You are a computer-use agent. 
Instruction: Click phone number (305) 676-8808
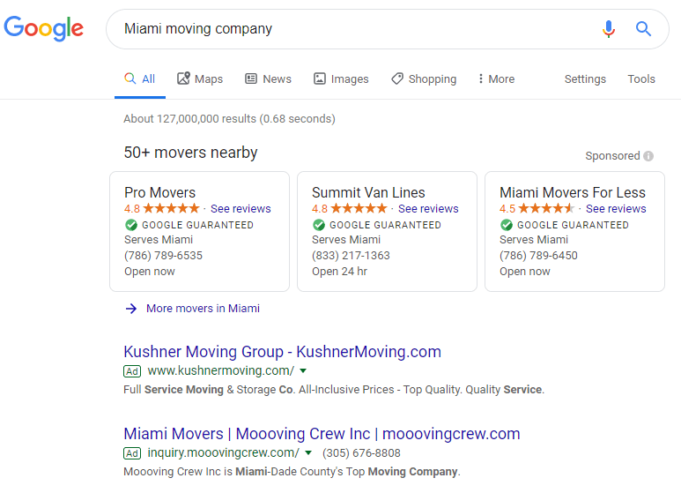[x=361, y=453]
